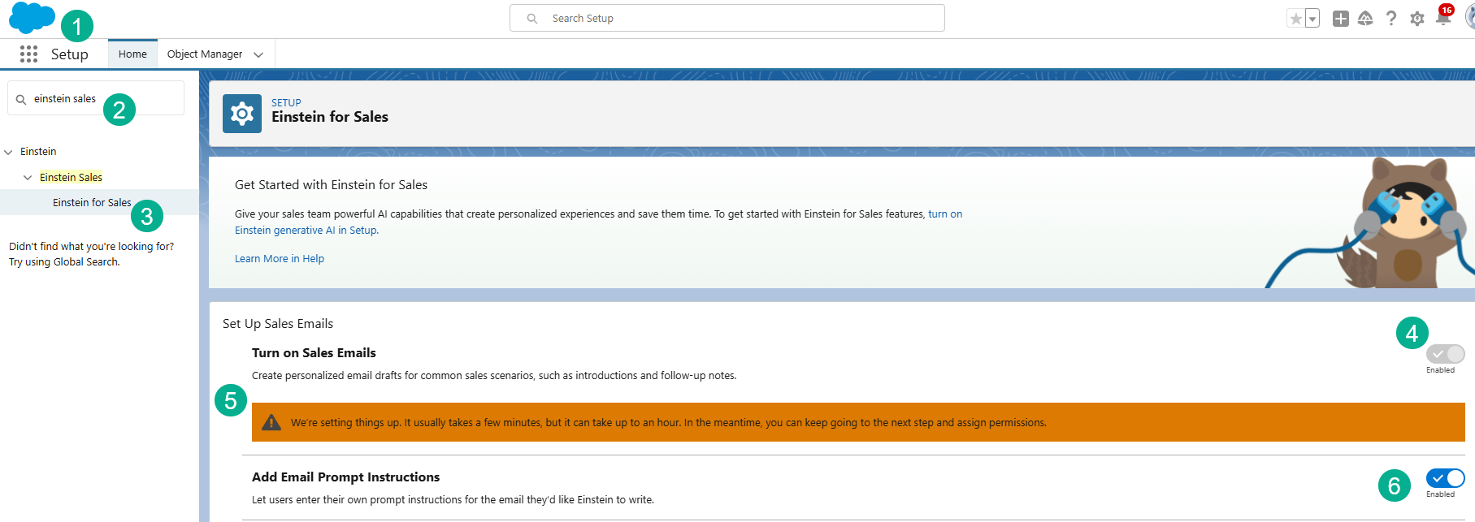Click the Learn More in Help link
This screenshot has width=1475, height=522.
[279, 259]
